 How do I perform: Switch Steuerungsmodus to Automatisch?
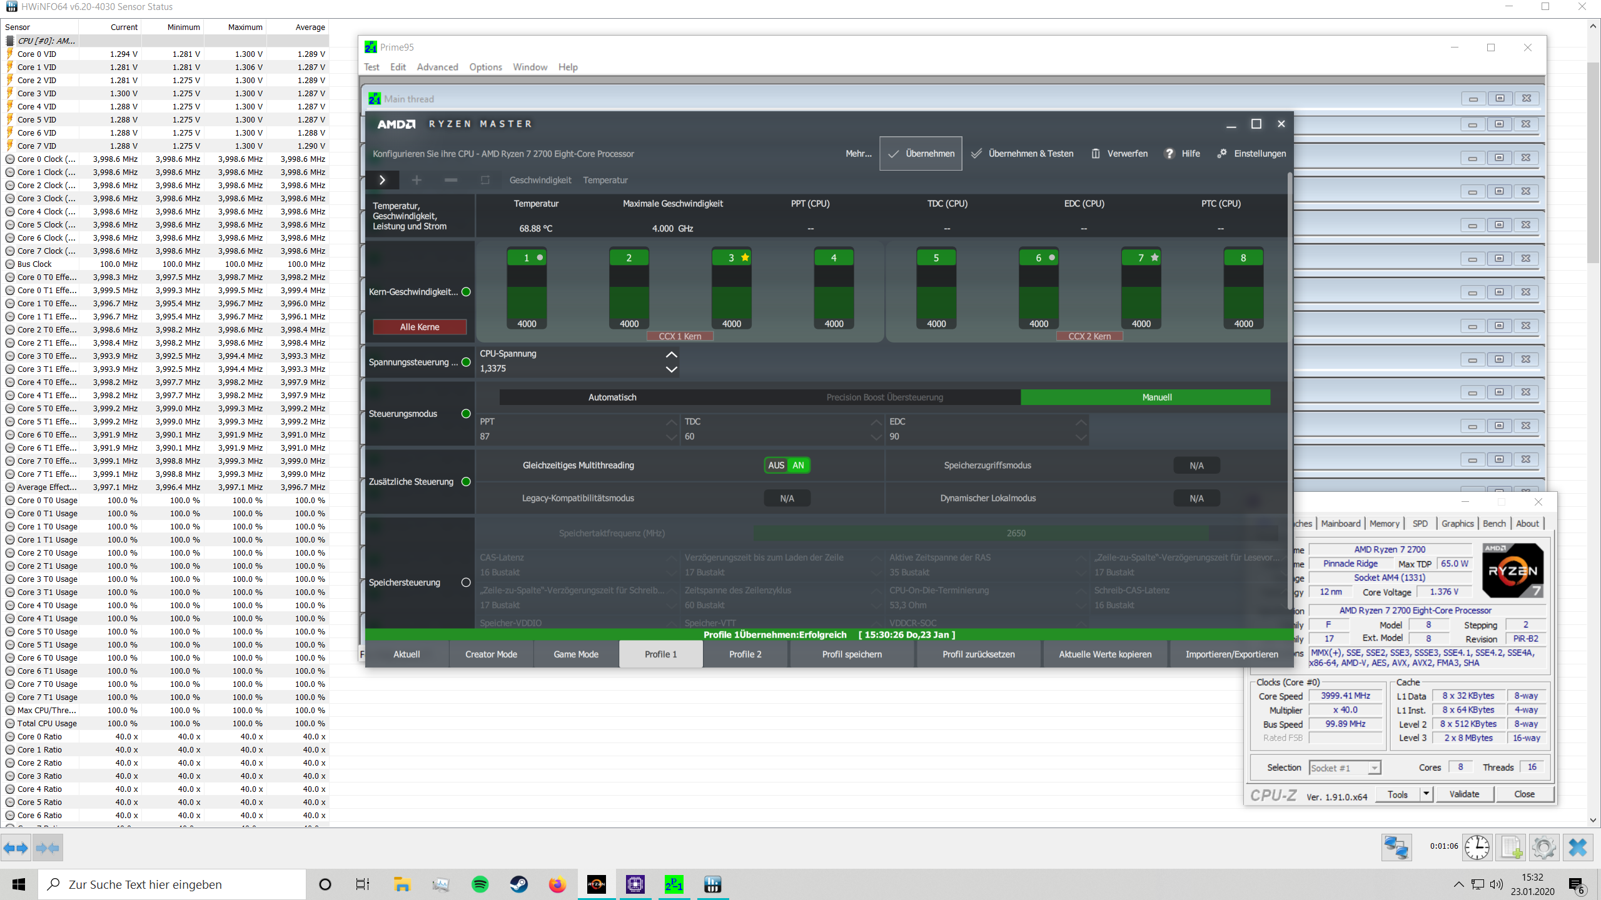(612, 397)
